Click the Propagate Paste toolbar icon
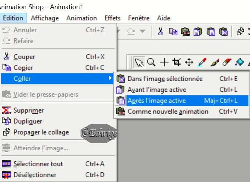250x182 pixels. [x=240, y=31]
